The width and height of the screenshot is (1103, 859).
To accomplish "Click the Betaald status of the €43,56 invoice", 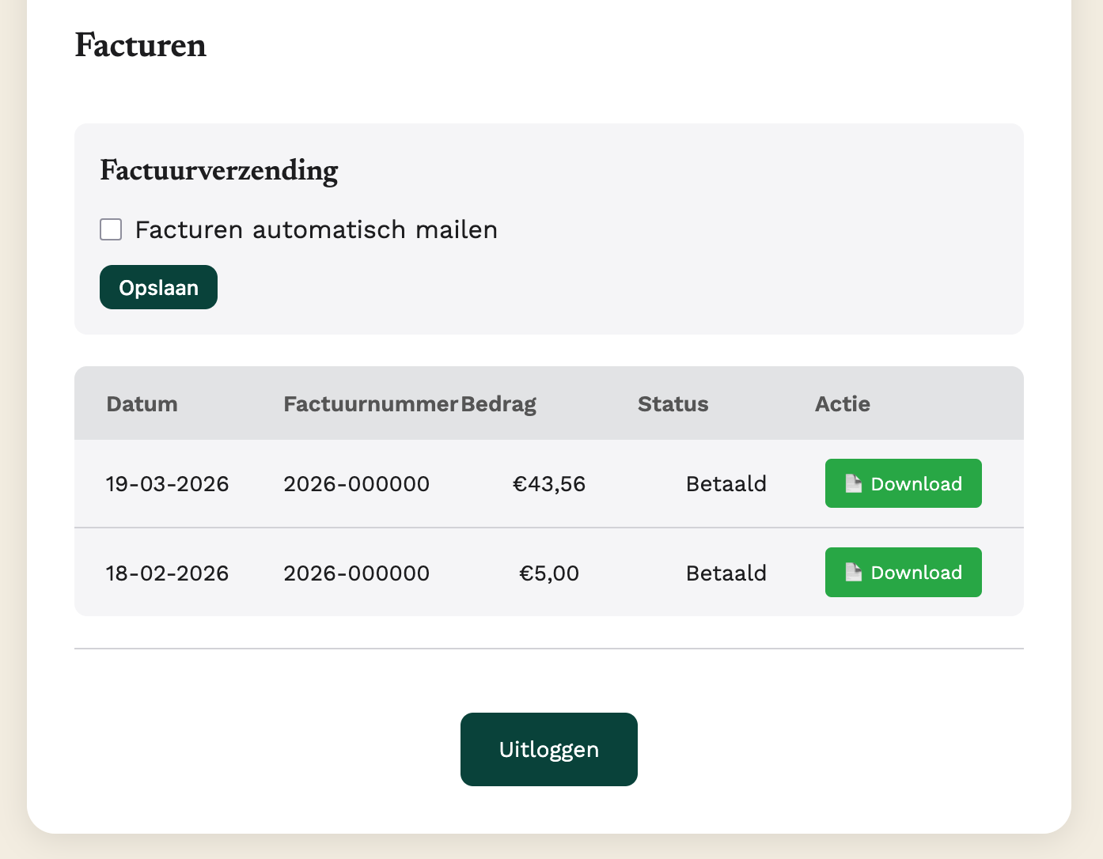I will tap(726, 484).
